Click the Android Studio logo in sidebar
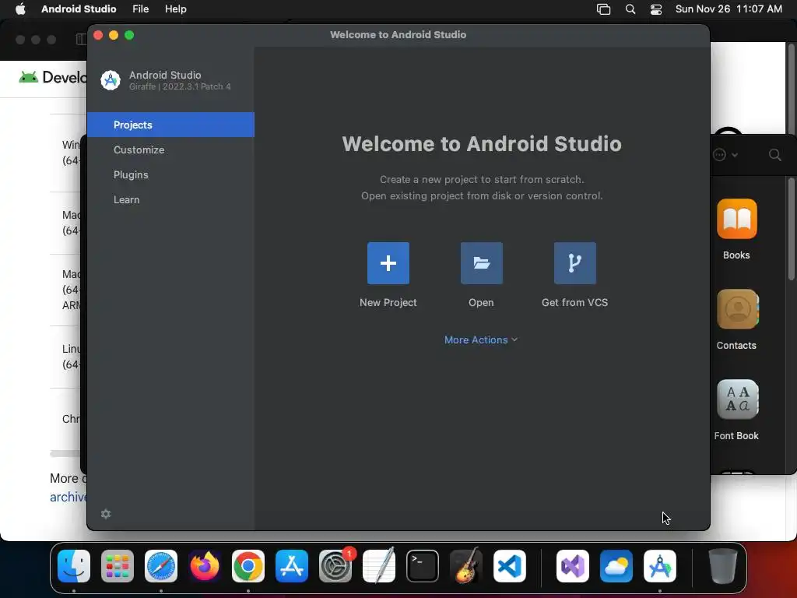797x598 pixels. pos(111,80)
